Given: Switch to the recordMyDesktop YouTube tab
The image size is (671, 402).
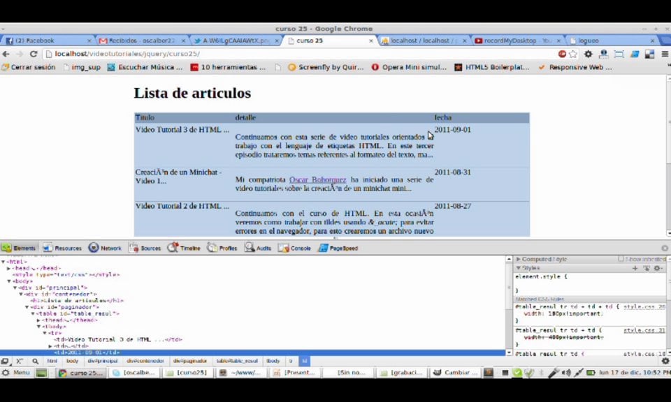Looking at the screenshot, I should click(x=517, y=40).
